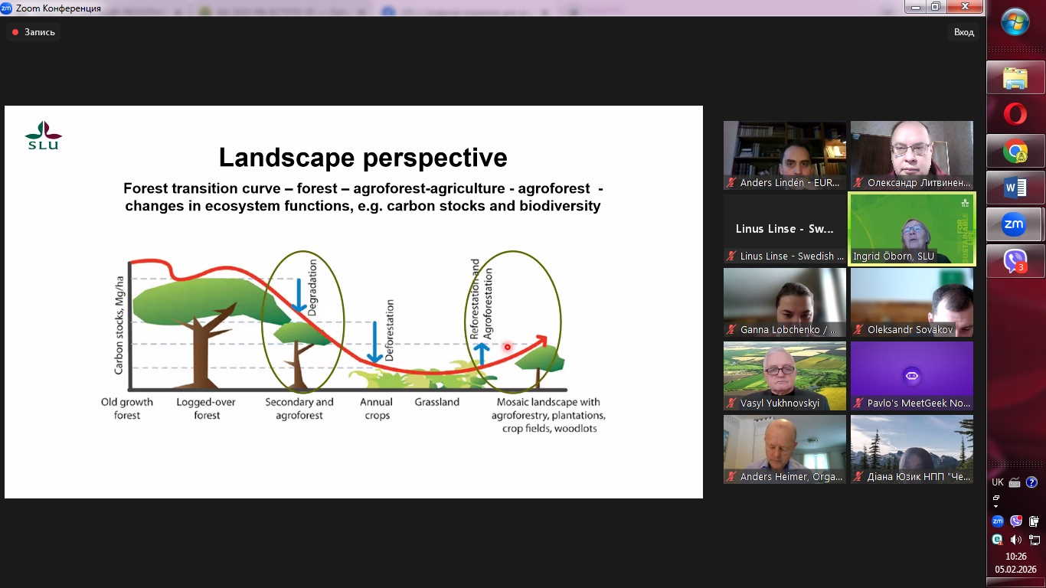Click the Windows Start orb
The width and height of the screenshot is (1046, 588).
pos(1015,22)
